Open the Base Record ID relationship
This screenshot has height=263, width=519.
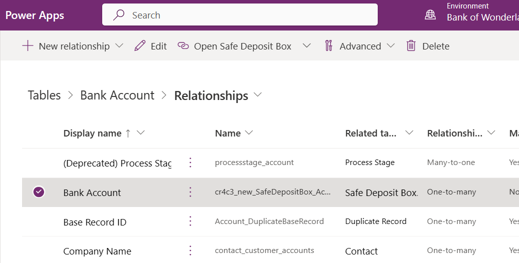click(95, 222)
